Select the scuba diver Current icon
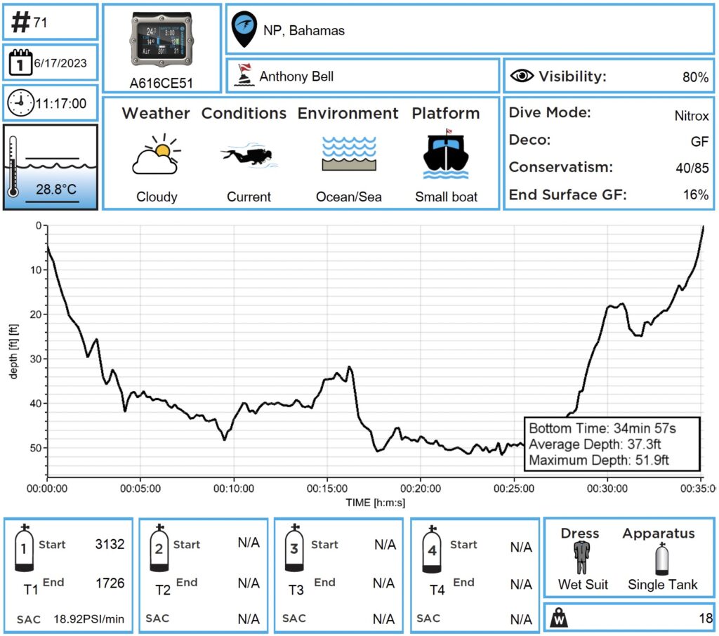 coord(249,156)
